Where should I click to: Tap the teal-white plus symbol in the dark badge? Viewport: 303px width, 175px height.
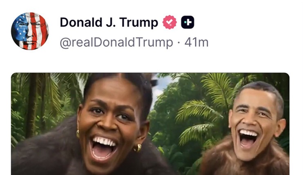[x=187, y=22]
